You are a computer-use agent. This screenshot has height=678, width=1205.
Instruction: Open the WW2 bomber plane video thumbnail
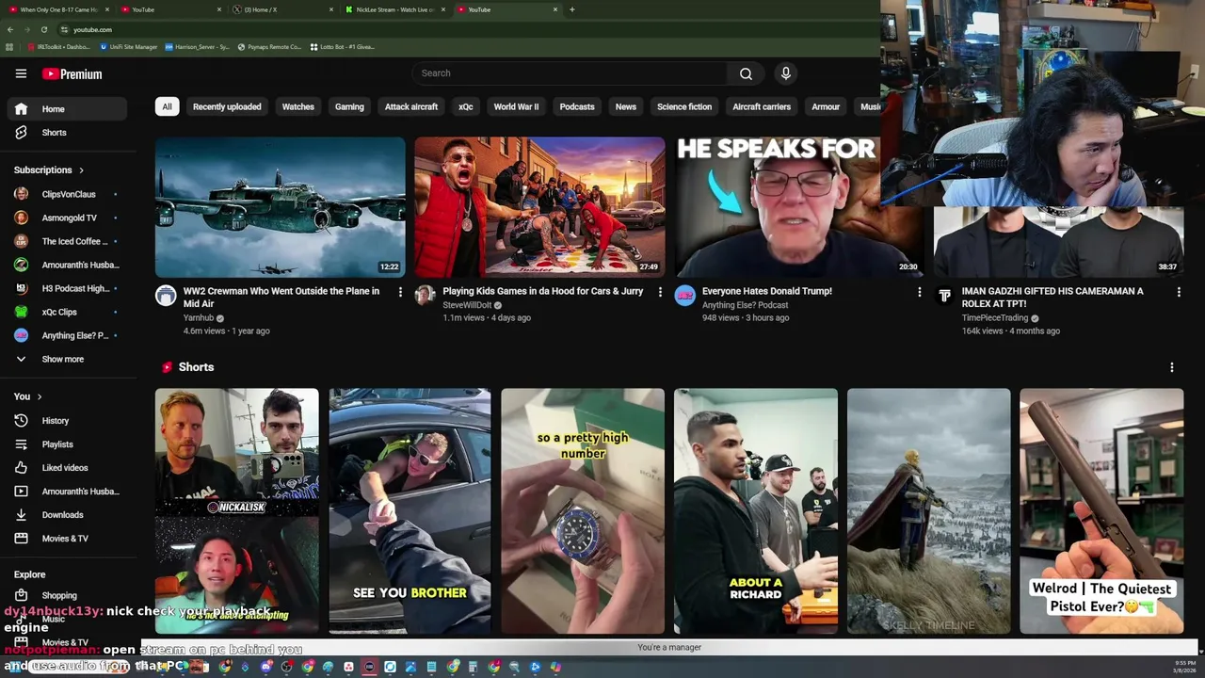coord(281,207)
